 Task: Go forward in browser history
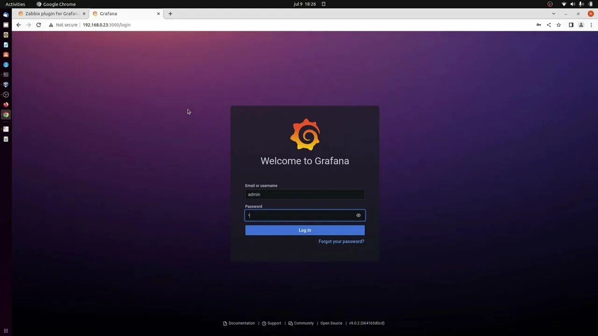28,25
